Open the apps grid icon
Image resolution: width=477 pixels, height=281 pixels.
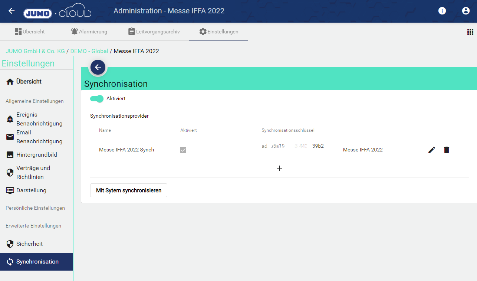coord(470,32)
